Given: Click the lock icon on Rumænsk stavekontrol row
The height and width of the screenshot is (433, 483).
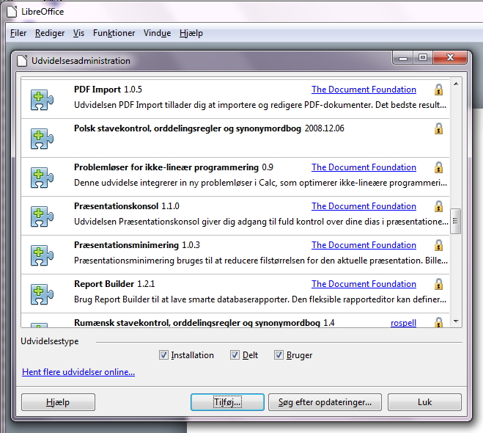Looking at the screenshot, I should [x=438, y=322].
